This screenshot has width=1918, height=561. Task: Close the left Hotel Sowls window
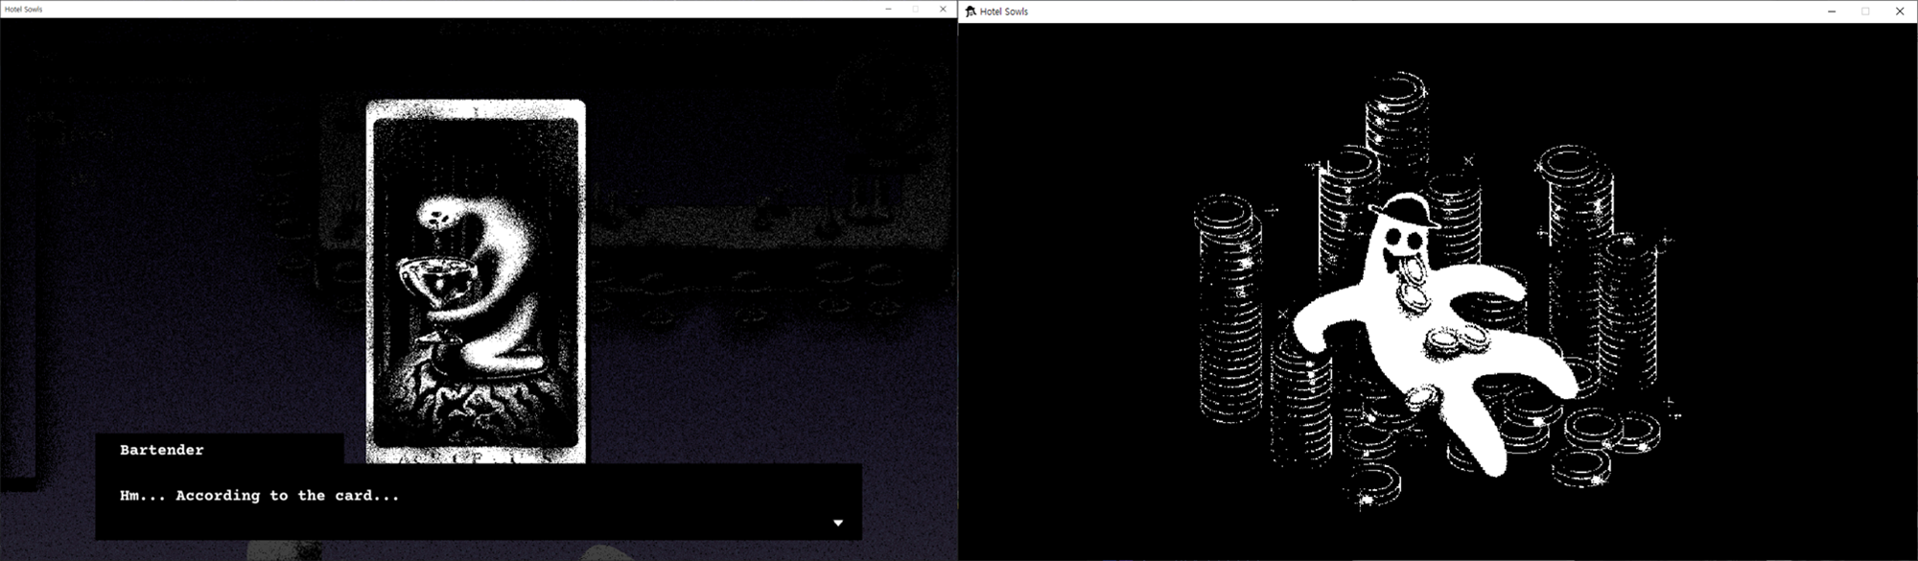pos(943,9)
